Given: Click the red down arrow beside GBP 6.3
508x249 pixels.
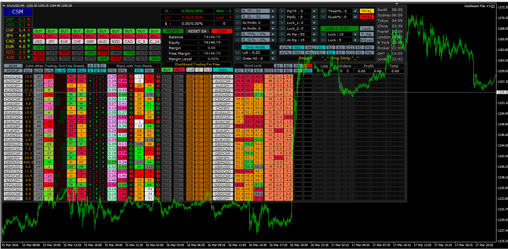Looking at the screenshot, I should 29,19.
